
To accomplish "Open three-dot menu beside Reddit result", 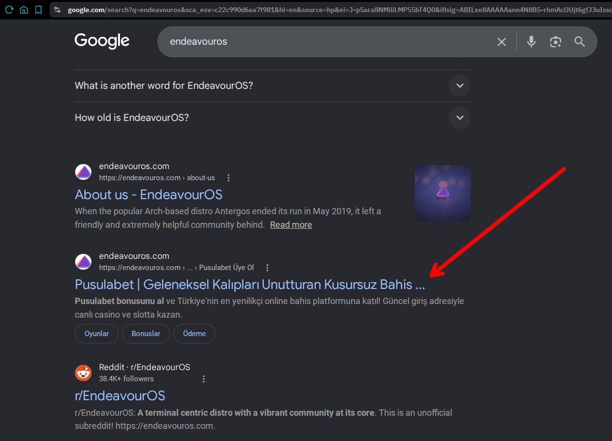I will (204, 379).
